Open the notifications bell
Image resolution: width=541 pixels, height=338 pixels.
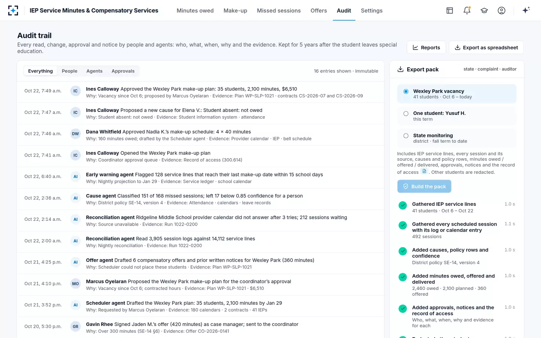467,11
